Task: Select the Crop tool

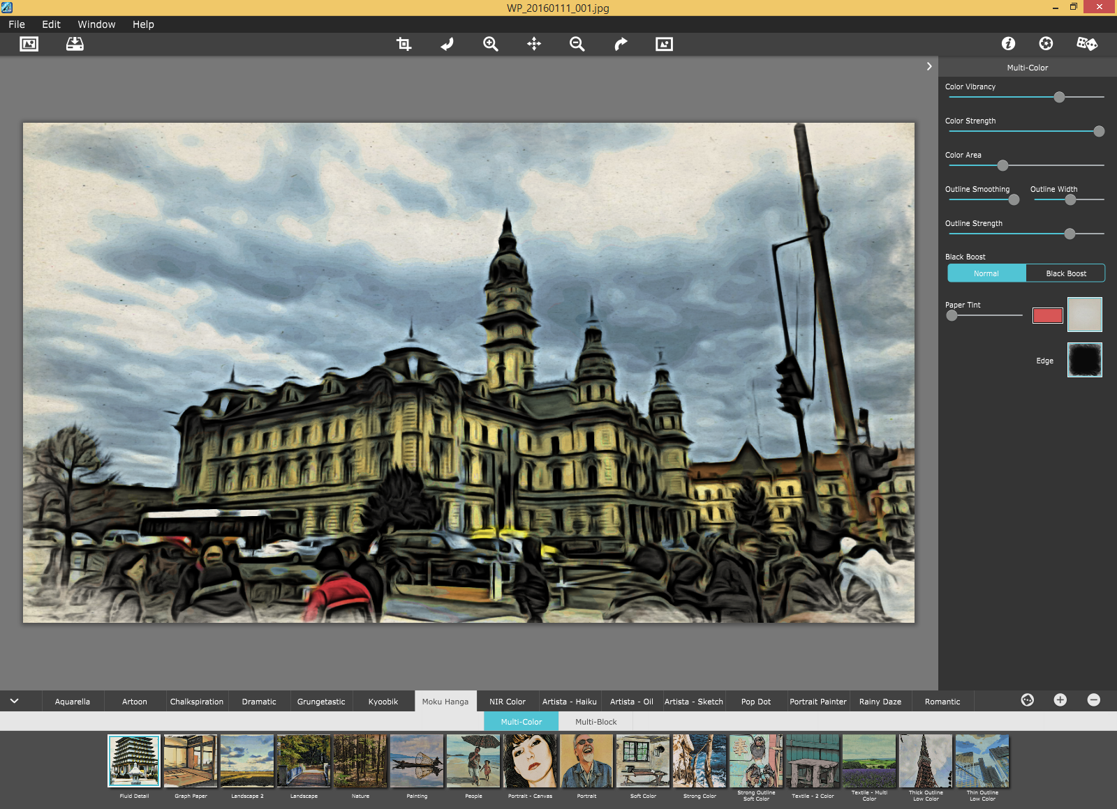Action: click(x=404, y=44)
